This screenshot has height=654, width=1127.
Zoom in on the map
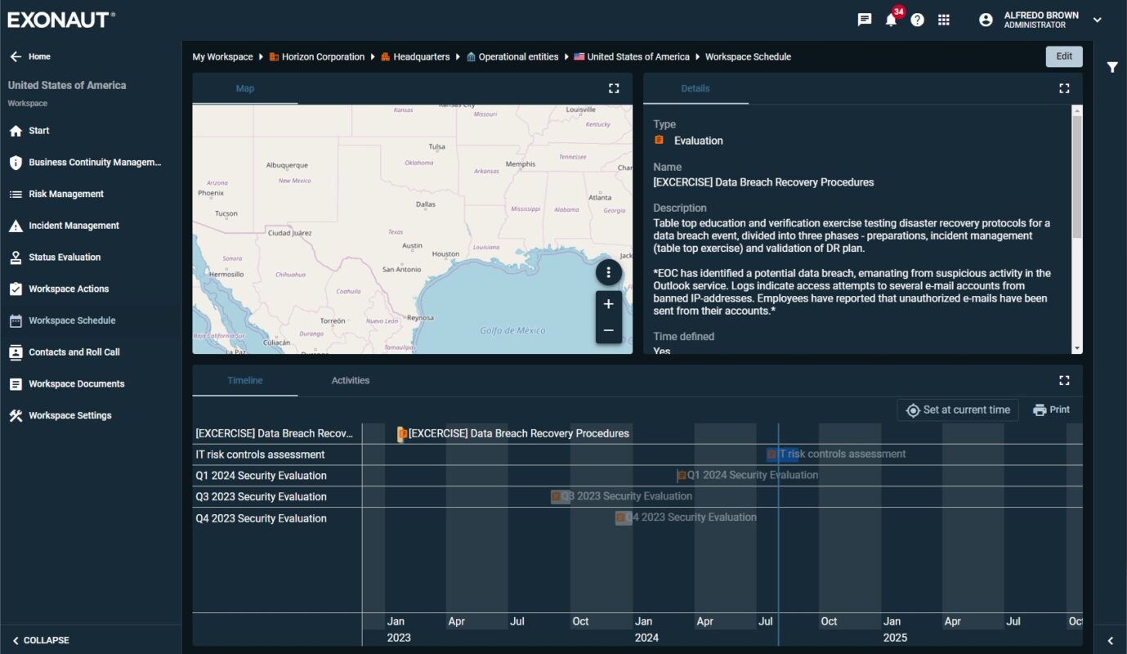609,304
